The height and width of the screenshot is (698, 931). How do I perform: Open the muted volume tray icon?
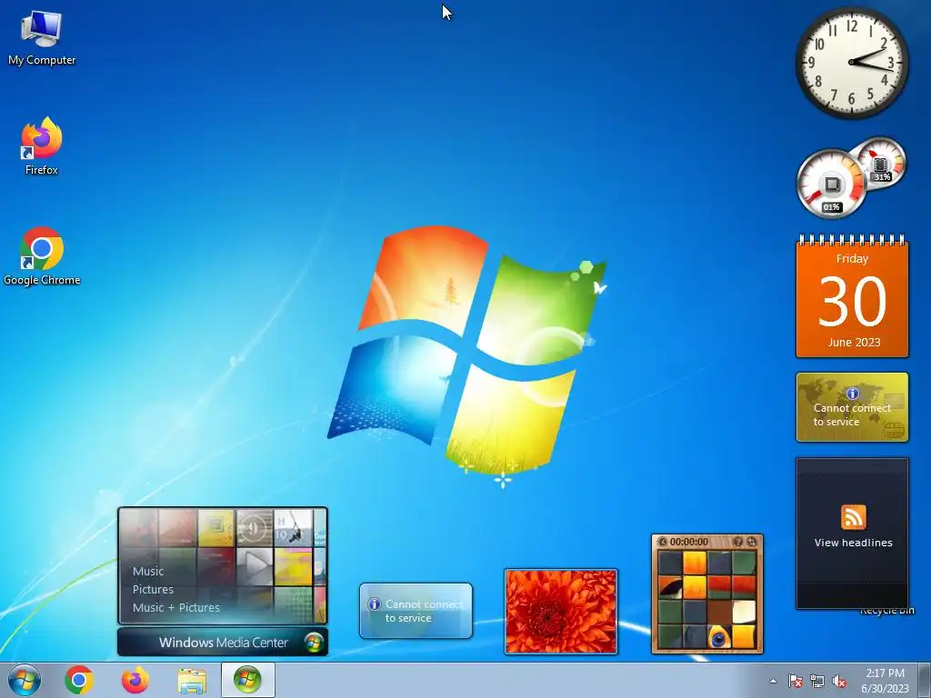(839, 681)
